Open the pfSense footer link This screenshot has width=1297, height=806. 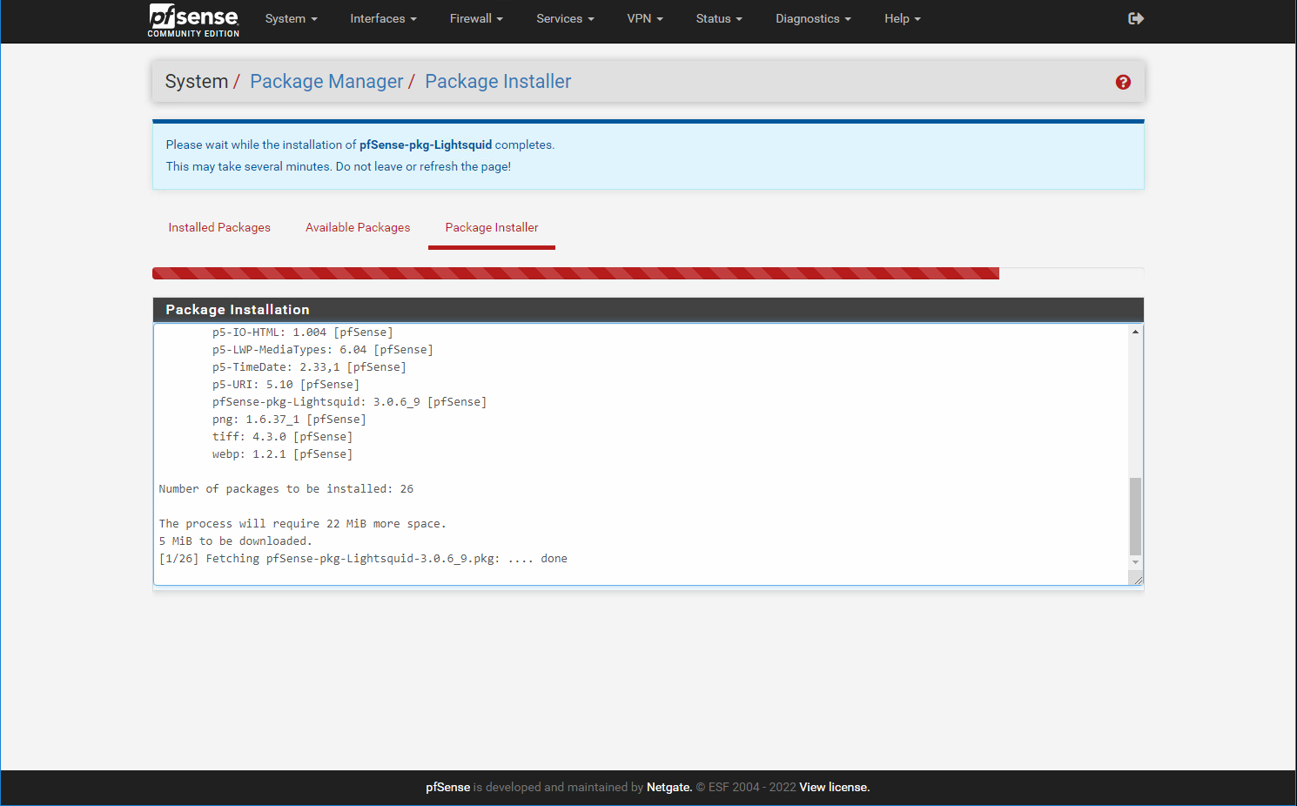click(447, 787)
